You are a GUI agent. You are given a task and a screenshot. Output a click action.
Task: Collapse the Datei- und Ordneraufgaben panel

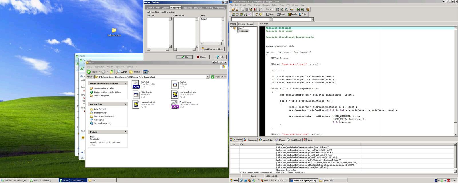[x=125, y=83]
